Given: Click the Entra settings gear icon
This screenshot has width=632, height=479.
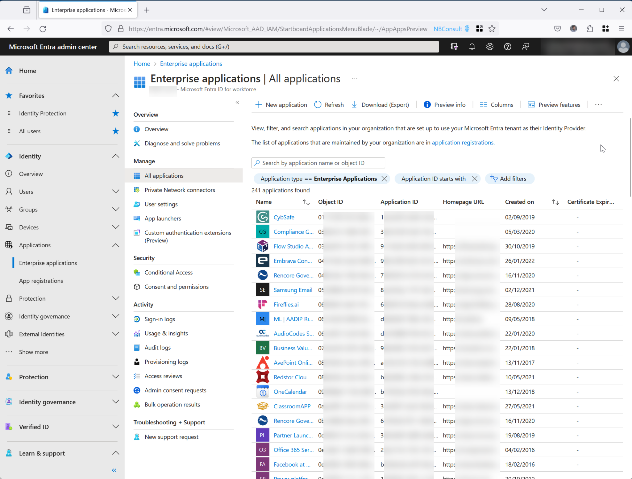Looking at the screenshot, I should 490,47.
